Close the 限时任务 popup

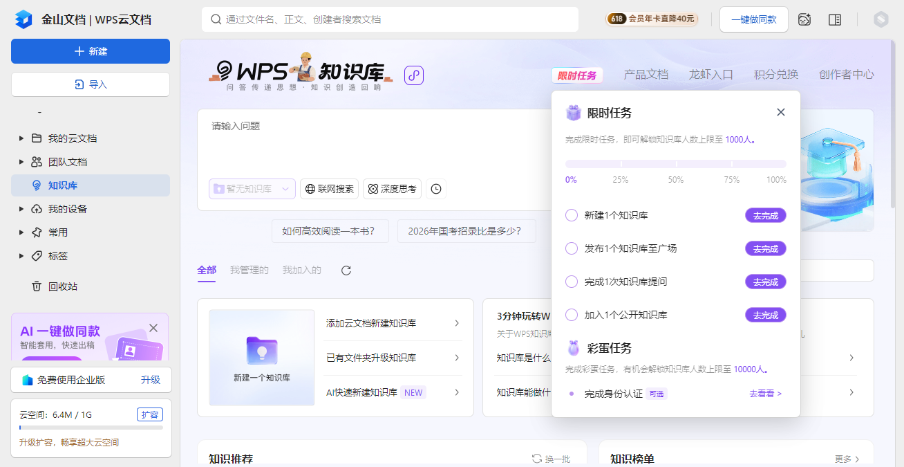tap(781, 112)
